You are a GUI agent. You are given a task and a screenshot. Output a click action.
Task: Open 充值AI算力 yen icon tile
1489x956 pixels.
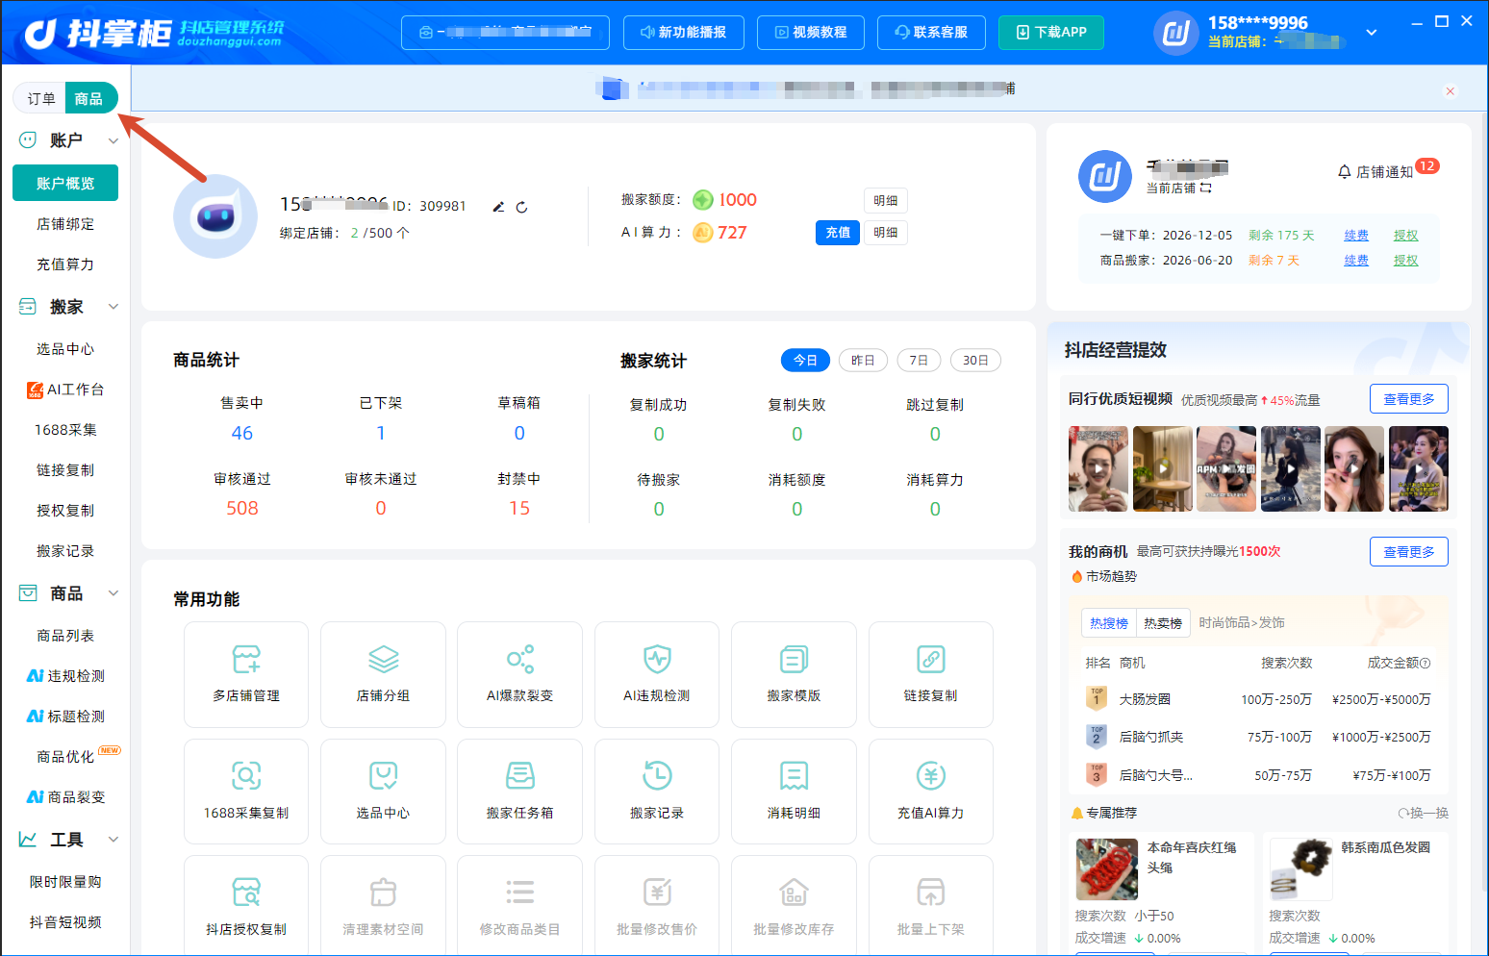click(x=930, y=792)
